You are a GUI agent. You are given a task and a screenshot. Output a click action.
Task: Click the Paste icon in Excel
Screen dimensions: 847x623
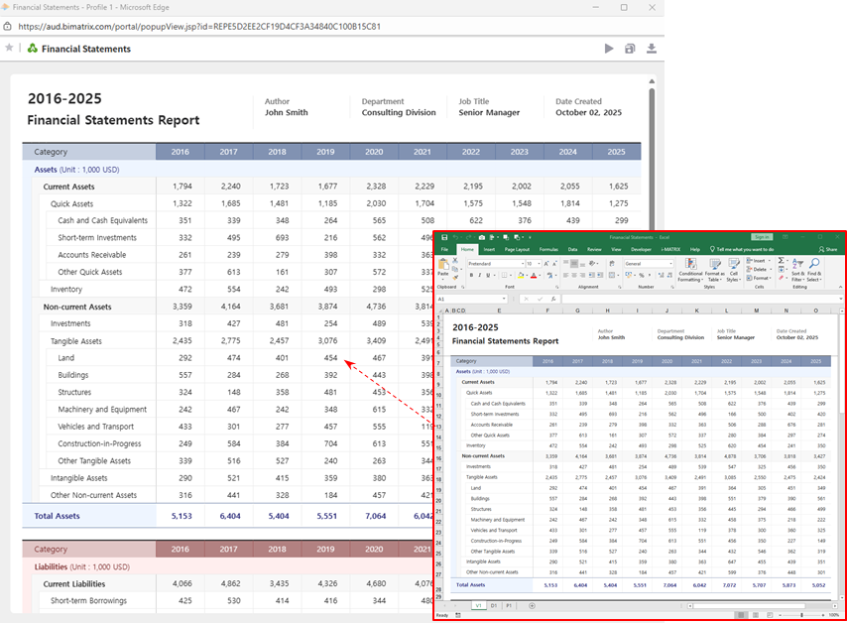443,267
